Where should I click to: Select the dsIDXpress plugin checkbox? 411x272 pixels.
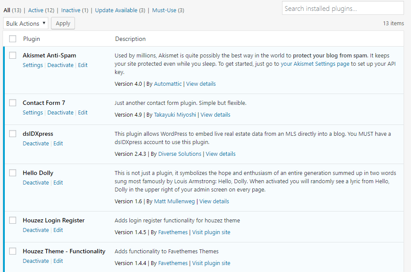coord(13,134)
